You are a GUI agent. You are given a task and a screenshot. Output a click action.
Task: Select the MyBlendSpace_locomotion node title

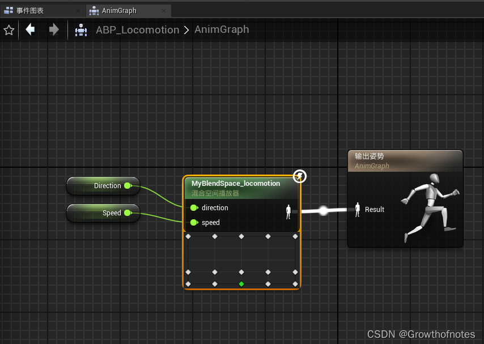tap(236, 184)
